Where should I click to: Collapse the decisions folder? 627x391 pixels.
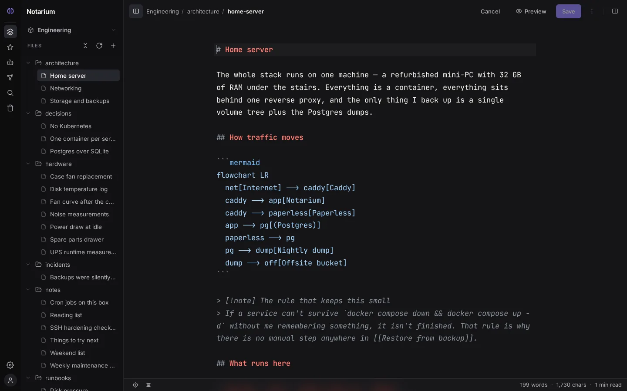coord(28,113)
